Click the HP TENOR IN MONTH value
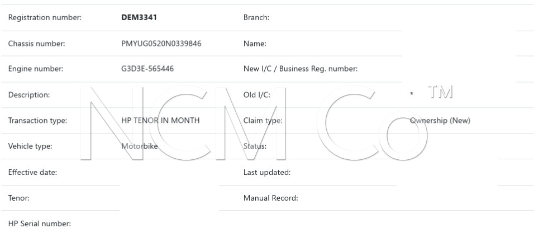534x247 pixels. pyautogui.click(x=160, y=121)
